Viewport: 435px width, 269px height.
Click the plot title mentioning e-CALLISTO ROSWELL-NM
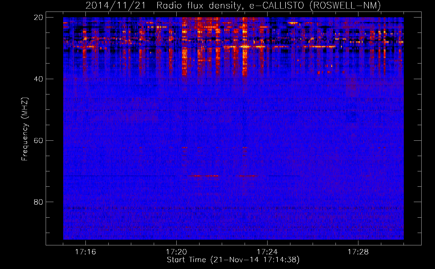pos(233,5)
